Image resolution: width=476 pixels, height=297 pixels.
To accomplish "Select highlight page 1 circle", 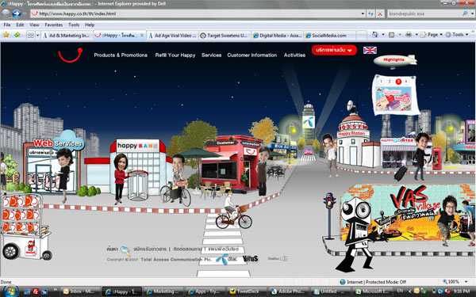I will pyautogui.click(x=381, y=82).
